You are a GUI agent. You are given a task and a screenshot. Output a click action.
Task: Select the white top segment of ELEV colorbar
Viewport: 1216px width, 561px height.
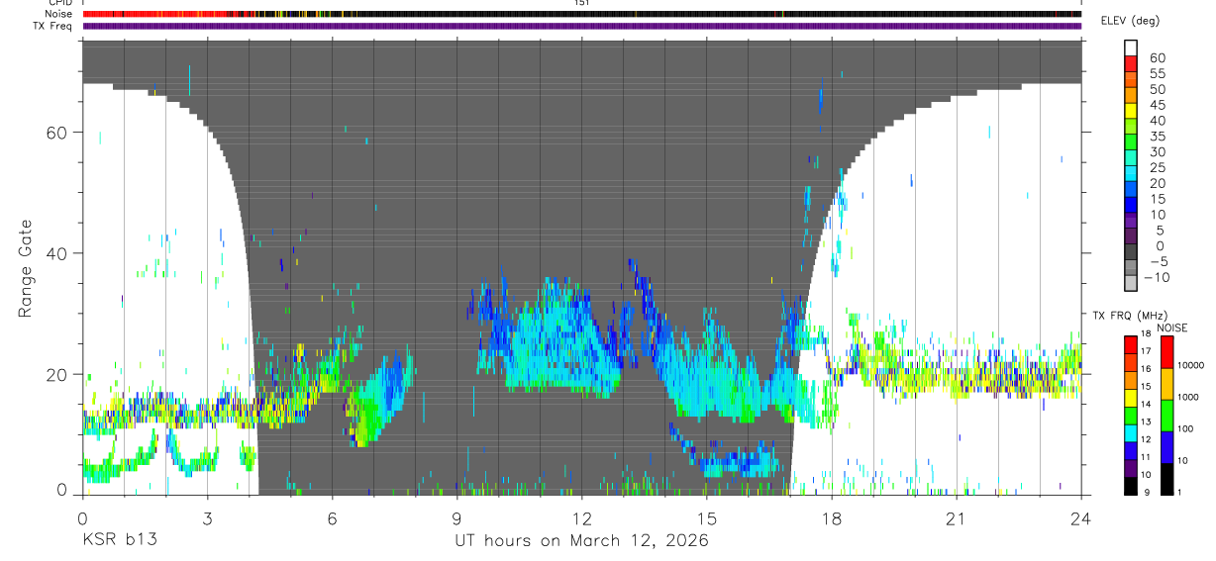(1131, 47)
